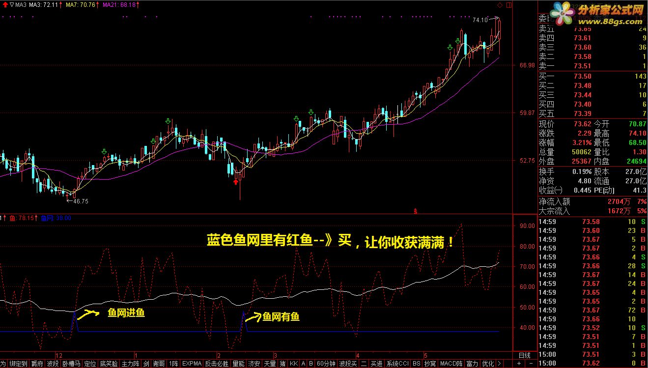
Task: Open the 绑定到 indicator tab
Action: 18,364
